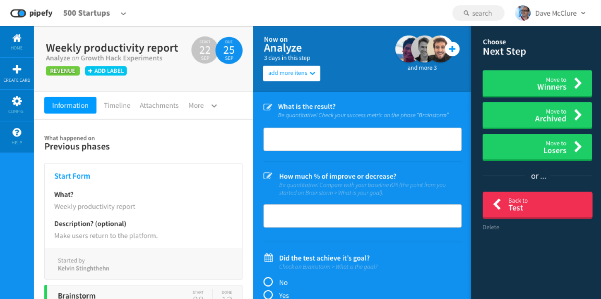Click edit icon beside 'What is the result?'

click(x=268, y=107)
